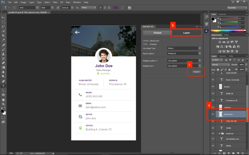
Task: Switch to Global in Volt MX Iris panel
Action: click(157, 33)
